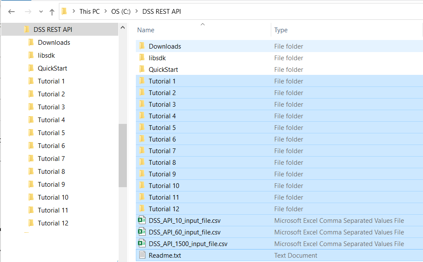Select QuickStart in the navigation tree

(52, 68)
